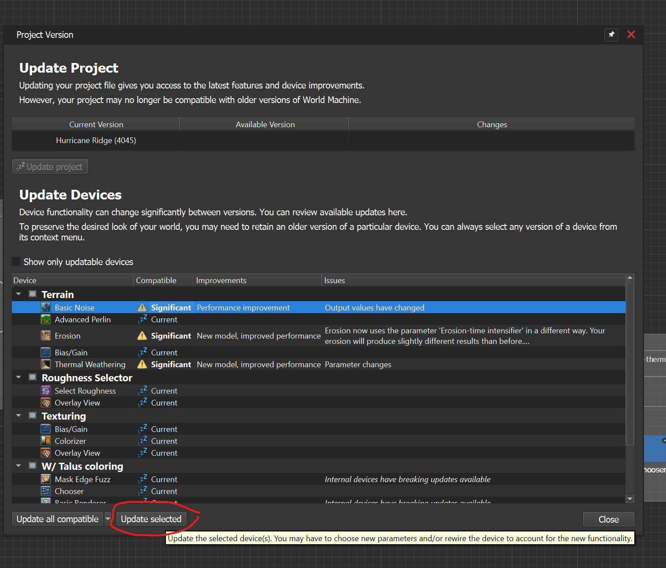Click the Select Roughness device icon
The image size is (666, 568).
[x=46, y=391]
